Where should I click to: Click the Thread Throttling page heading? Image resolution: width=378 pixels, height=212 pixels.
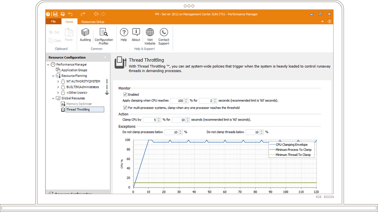click(146, 60)
